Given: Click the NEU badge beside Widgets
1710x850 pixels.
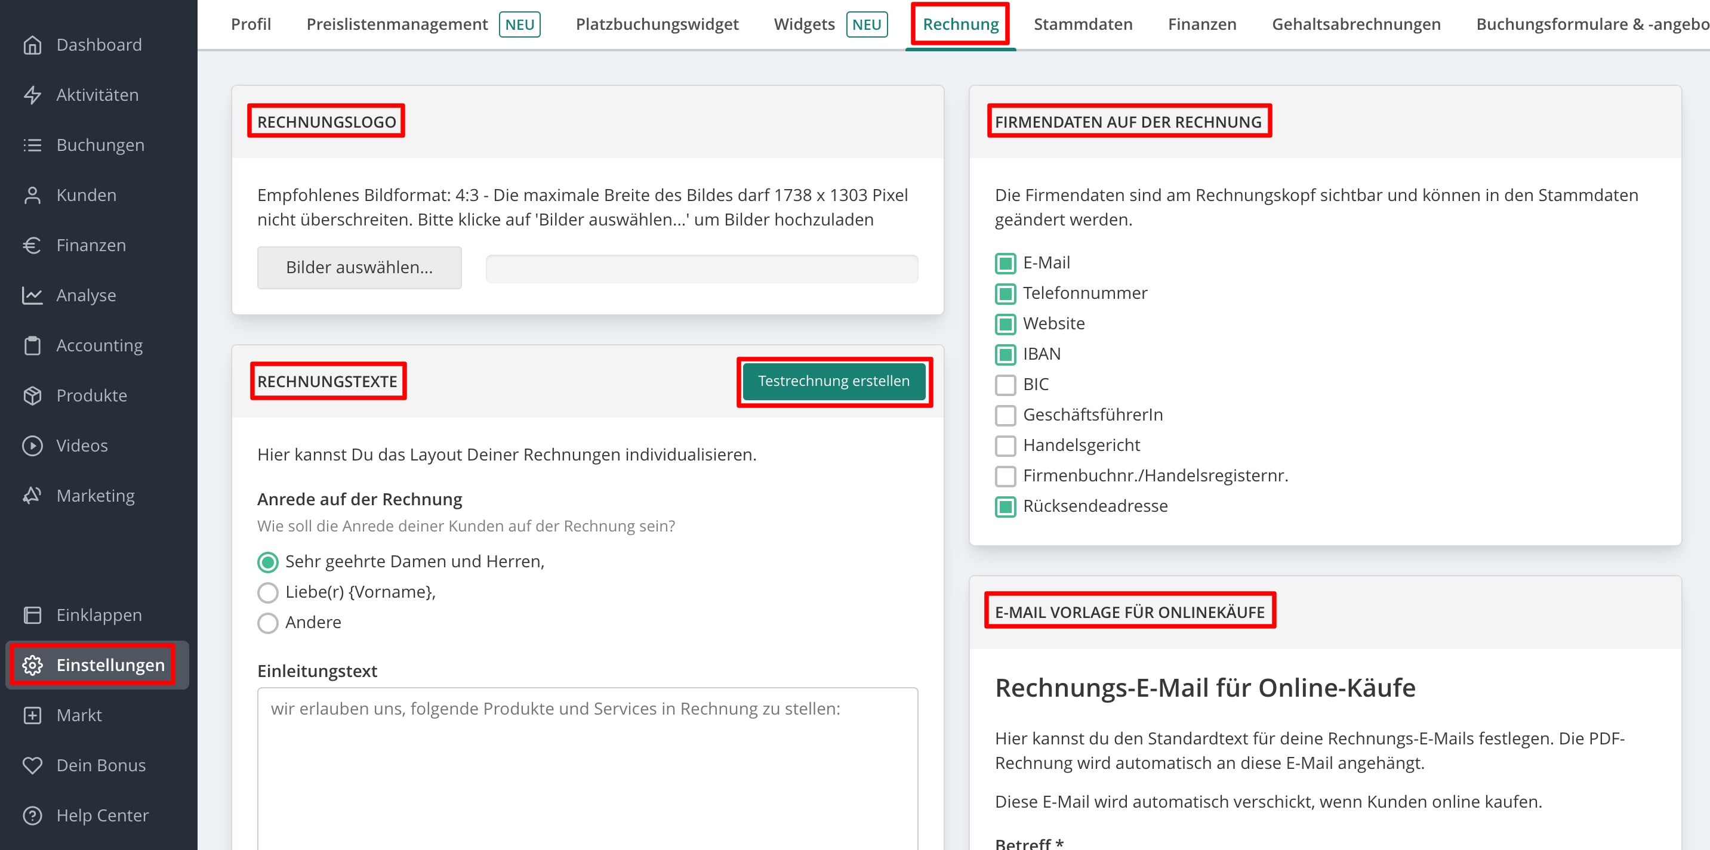Looking at the screenshot, I should [x=866, y=24].
